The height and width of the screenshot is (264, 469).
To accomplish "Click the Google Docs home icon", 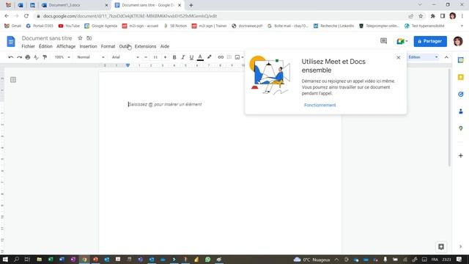I will pos(11,41).
